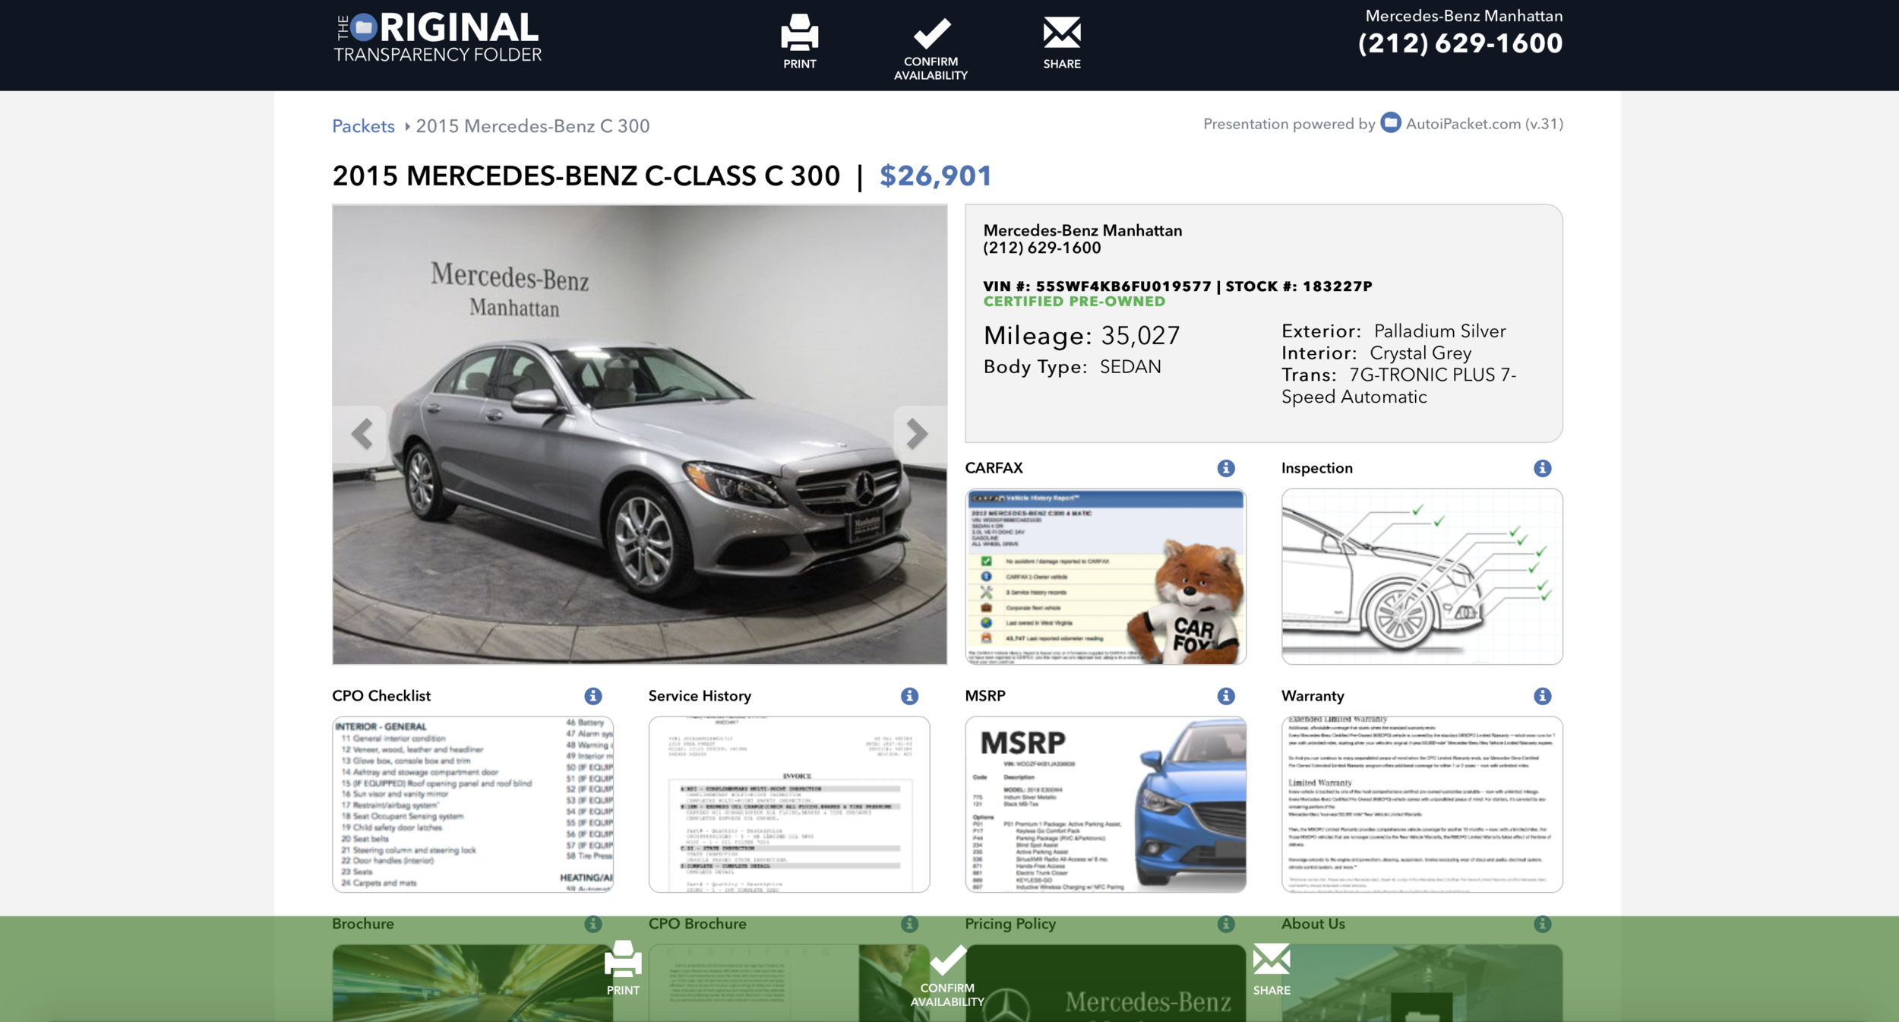Click the AutoiPacket.com logo icon

[x=1390, y=123]
